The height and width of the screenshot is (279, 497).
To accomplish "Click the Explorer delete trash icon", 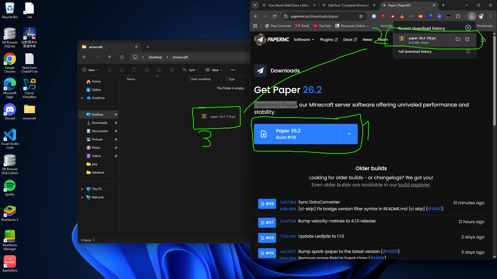I will coord(172,70).
